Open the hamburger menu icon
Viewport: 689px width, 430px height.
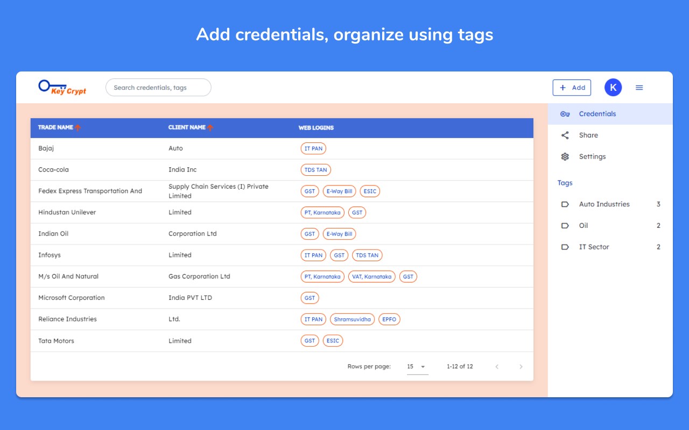pos(639,88)
